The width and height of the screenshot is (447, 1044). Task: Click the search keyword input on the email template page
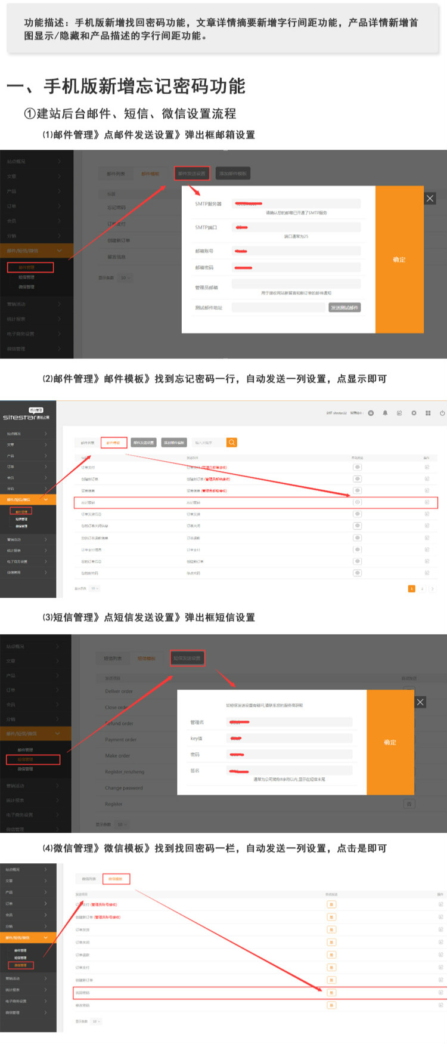click(208, 443)
